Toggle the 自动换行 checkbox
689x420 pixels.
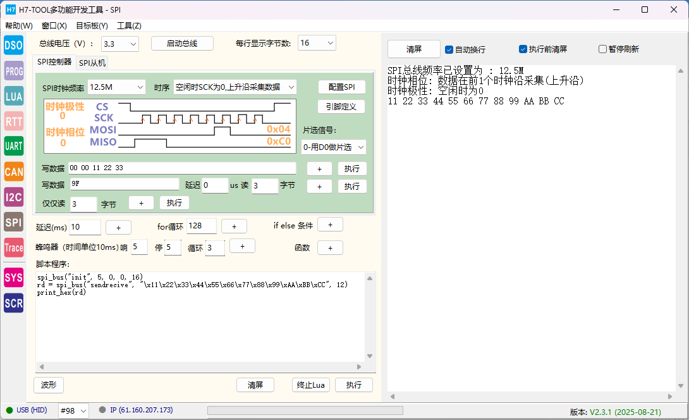coord(449,49)
